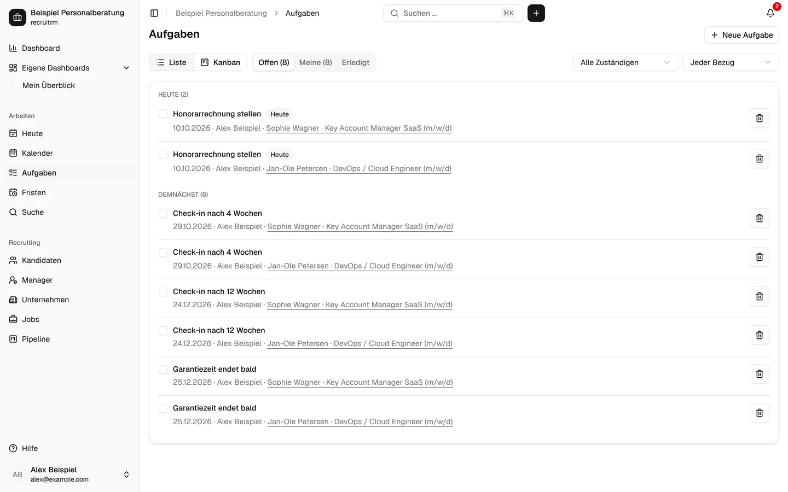
Task: Toggle the sidebar panel icon
Action: (154, 13)
